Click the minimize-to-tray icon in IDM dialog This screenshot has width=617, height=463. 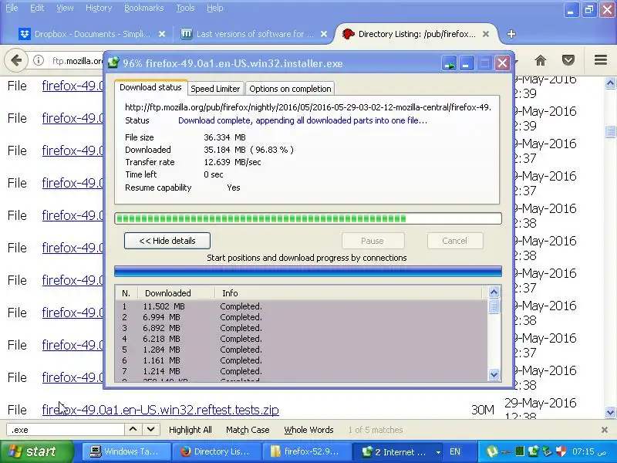coord(449,63)
